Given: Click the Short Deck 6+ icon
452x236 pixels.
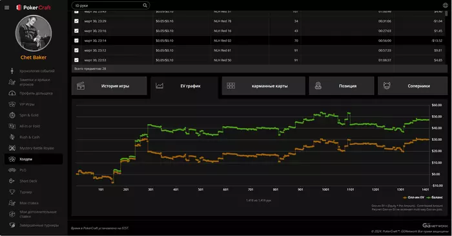Looking at the screenshot, I should click(x=12, y=181).
